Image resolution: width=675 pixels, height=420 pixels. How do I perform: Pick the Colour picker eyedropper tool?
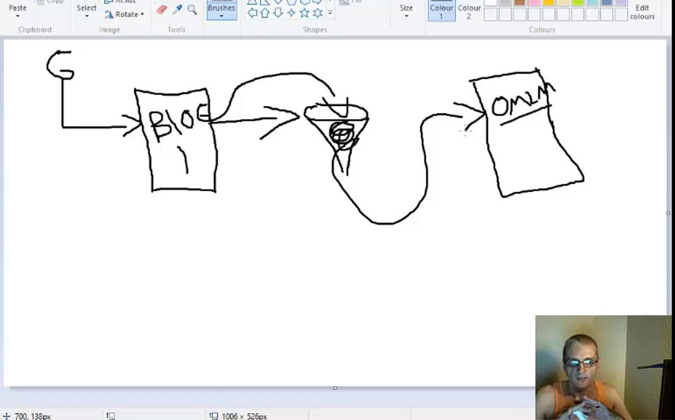click(177, 9)
